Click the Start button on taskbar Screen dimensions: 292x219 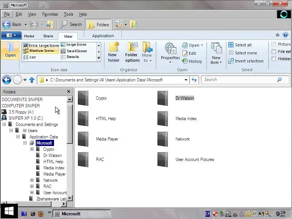click(9, 211)
